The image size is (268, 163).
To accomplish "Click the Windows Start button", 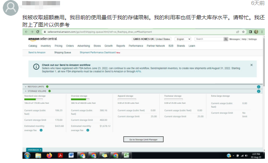I will [x=27, y=155].
